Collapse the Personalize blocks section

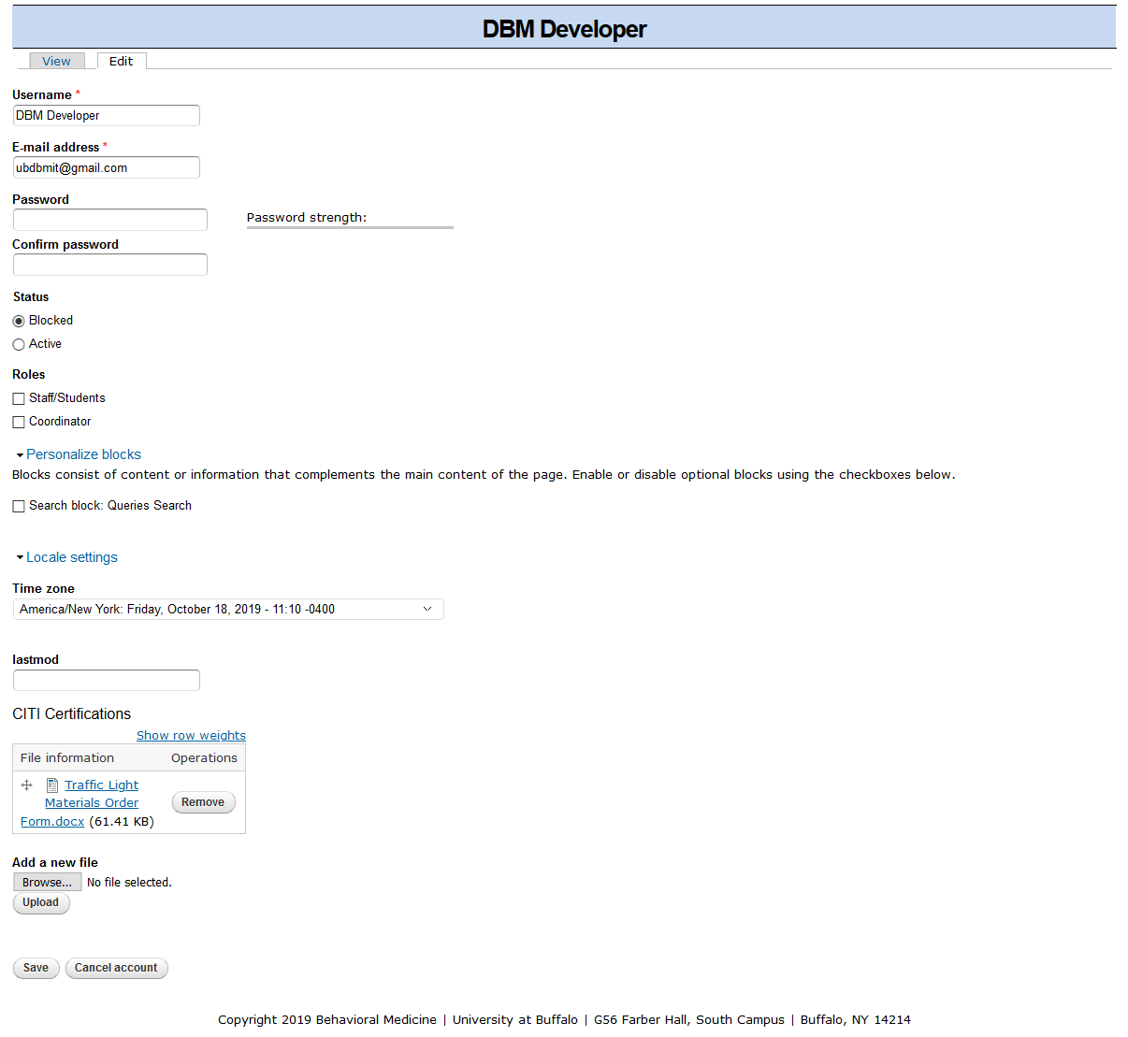click(x=83, y=454)
